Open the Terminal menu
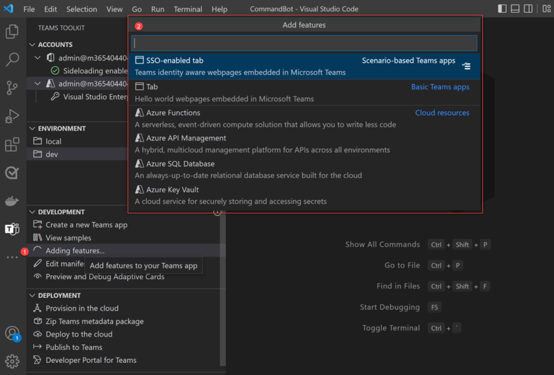554x375 pixels. 188,9
